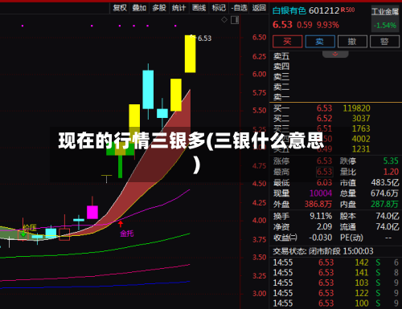Select the 14:55 trade with volume 142

[x=335, y=262]
